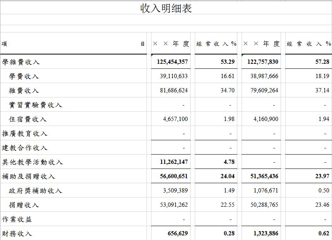
Task: Select the 補助及捐贈收入 row label
Action: point(29,176)
